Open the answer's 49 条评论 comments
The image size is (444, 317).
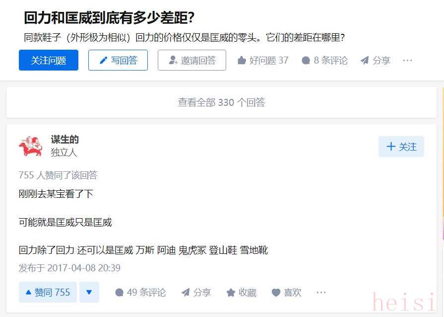pos(140,292)
